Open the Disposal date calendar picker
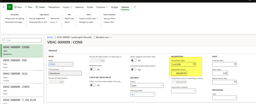 tap(235, 64)
